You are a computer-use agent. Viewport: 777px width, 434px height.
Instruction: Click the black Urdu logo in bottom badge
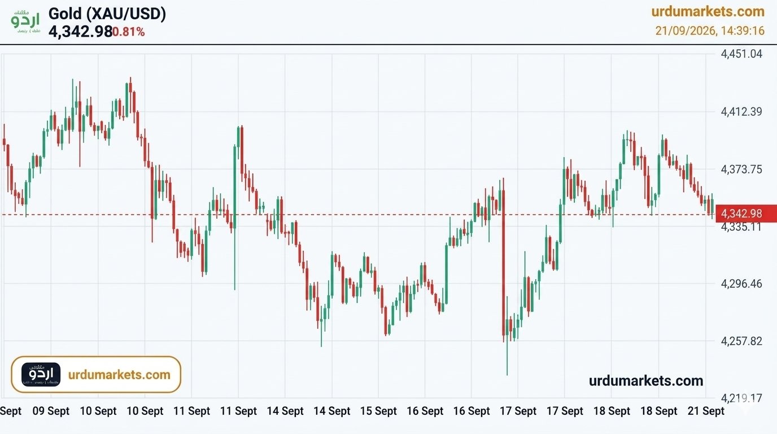point(41,374)
